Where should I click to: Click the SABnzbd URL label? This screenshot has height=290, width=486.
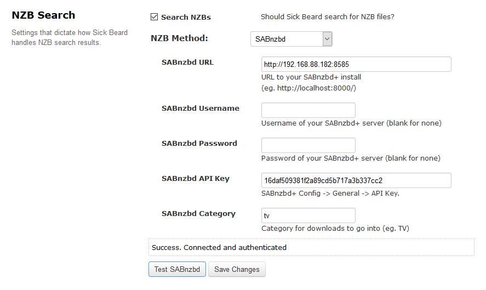point(187,62)
